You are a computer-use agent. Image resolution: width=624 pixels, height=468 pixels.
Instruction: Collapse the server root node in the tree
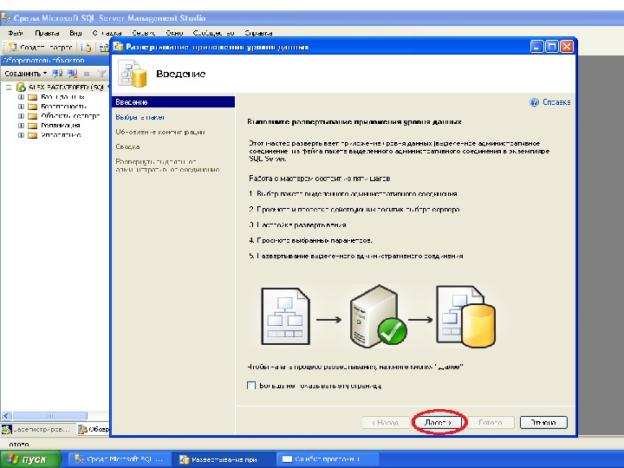click(9, 88)
